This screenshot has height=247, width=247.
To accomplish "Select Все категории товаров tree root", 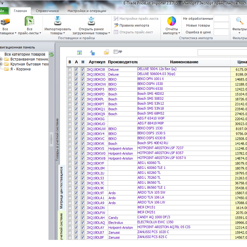I will 25,54.
